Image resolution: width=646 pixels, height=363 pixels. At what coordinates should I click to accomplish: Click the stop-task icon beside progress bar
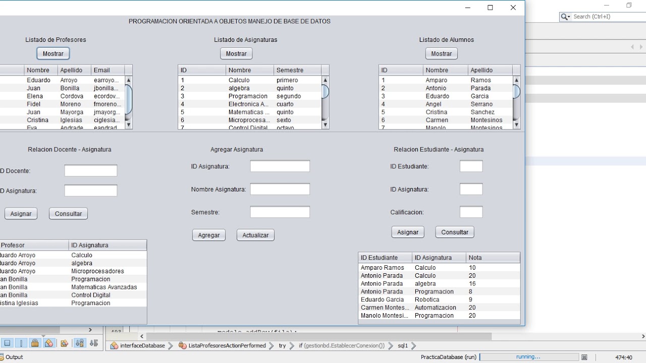pos(584,357)
